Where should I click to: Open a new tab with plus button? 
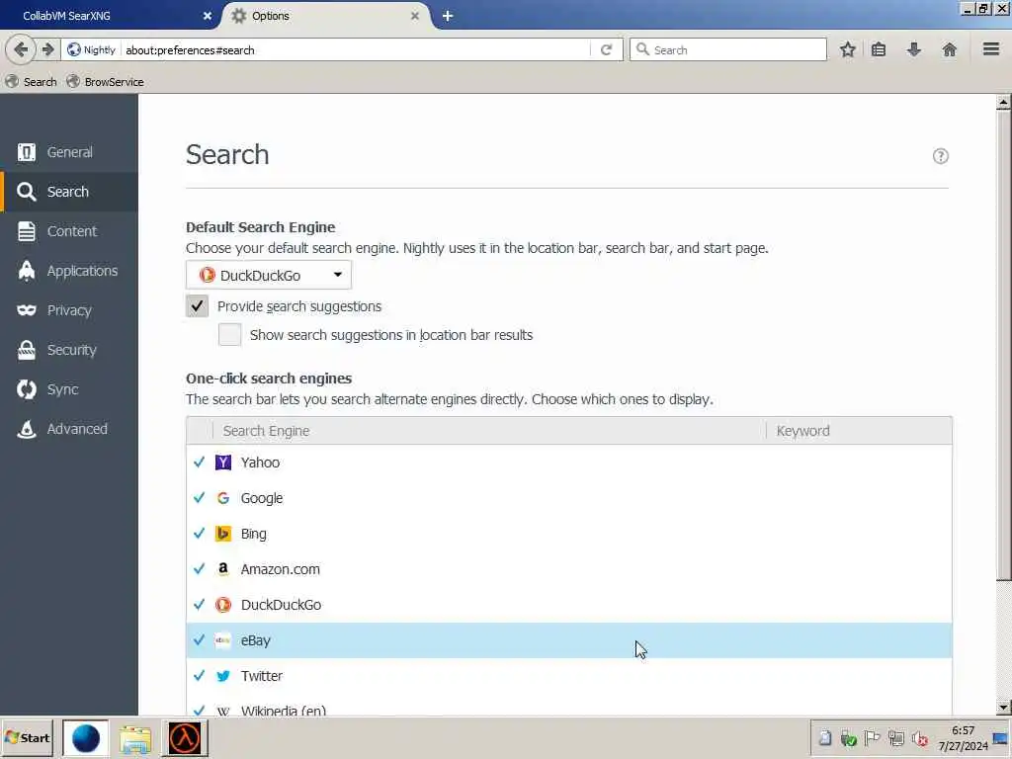pos(448,16)
